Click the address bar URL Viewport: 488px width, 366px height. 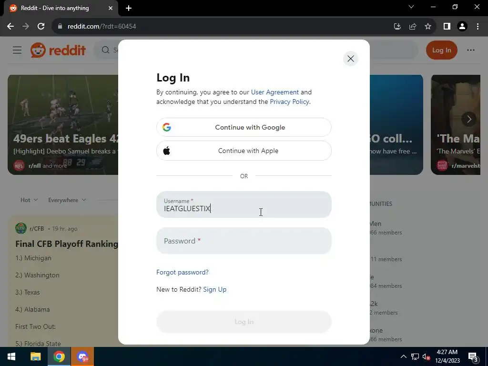pyautogui.click(x=102, y=27)
